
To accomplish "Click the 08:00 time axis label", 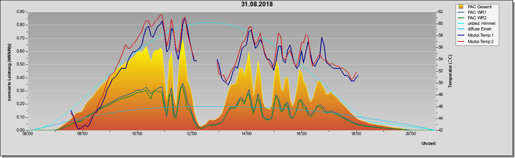I will click(82, 134).
